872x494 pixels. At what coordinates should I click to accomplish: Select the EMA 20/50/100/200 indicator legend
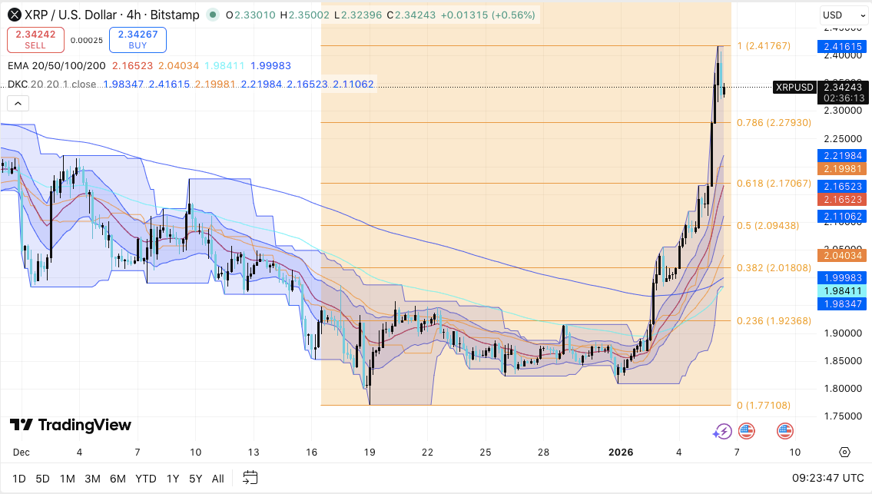[x=56, y=67]
